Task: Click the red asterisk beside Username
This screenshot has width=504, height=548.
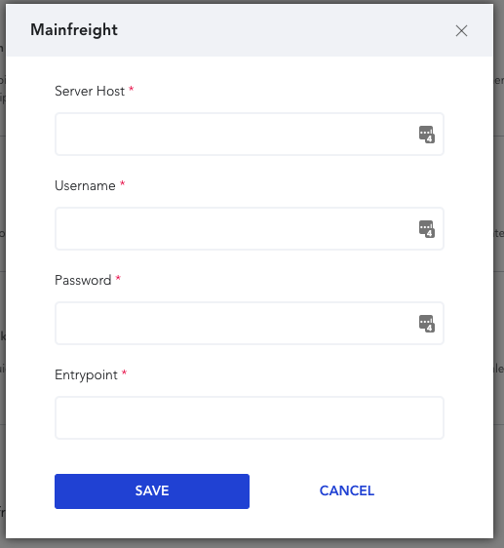Action: [x=122, y=182]
